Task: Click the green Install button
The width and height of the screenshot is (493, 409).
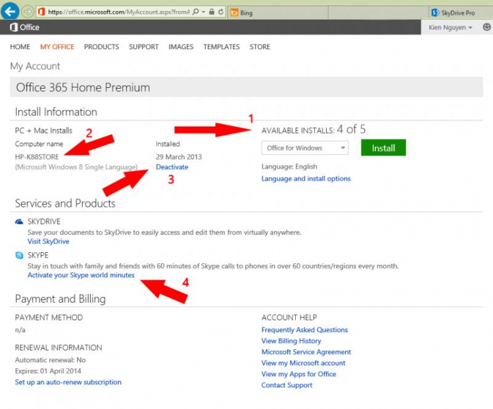Action: click(383, 148)
